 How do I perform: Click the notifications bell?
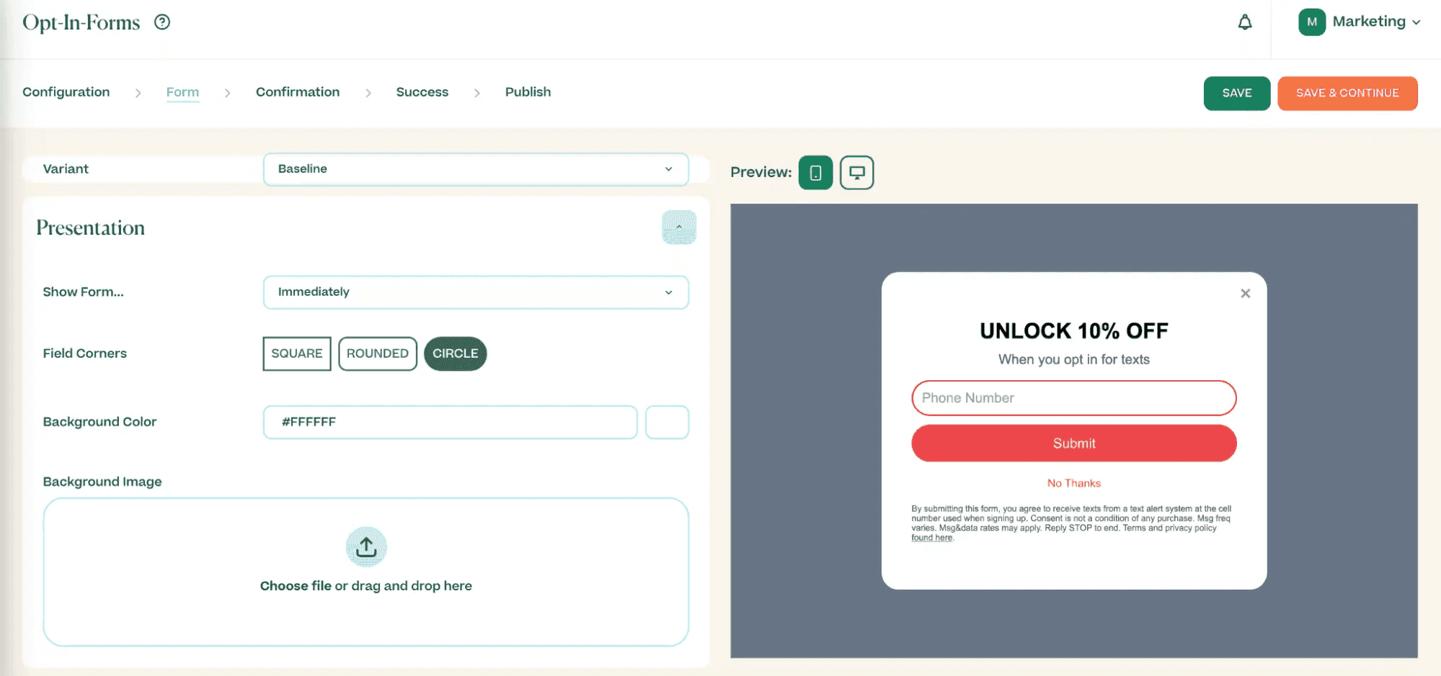(1243, 22)
